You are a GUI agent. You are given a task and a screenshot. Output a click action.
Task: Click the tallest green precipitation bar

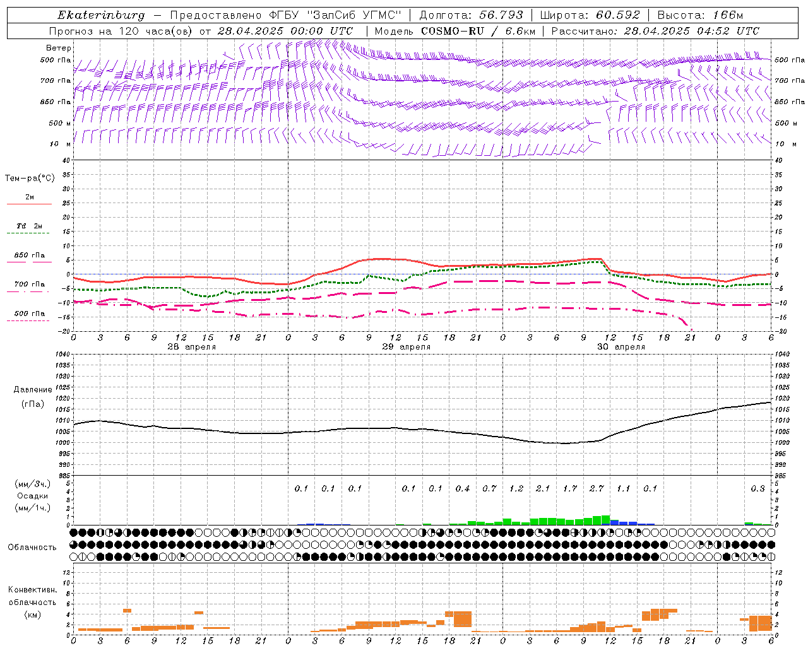coord(606,520)
